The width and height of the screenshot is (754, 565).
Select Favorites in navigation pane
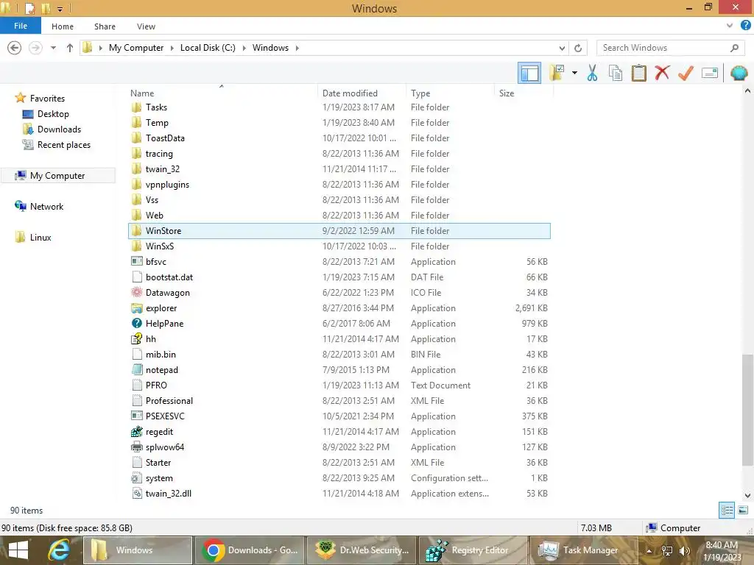point(47,98)
